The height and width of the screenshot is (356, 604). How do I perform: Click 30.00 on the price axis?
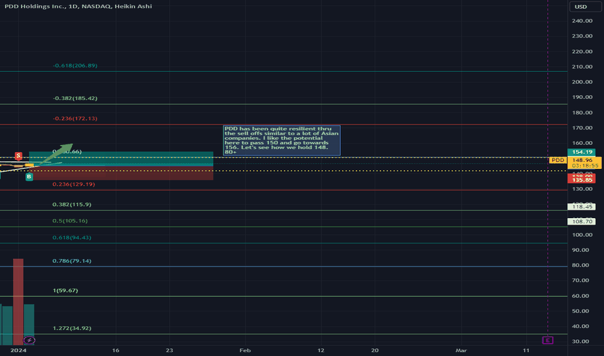pyautogui.click(x=582, y=341)
